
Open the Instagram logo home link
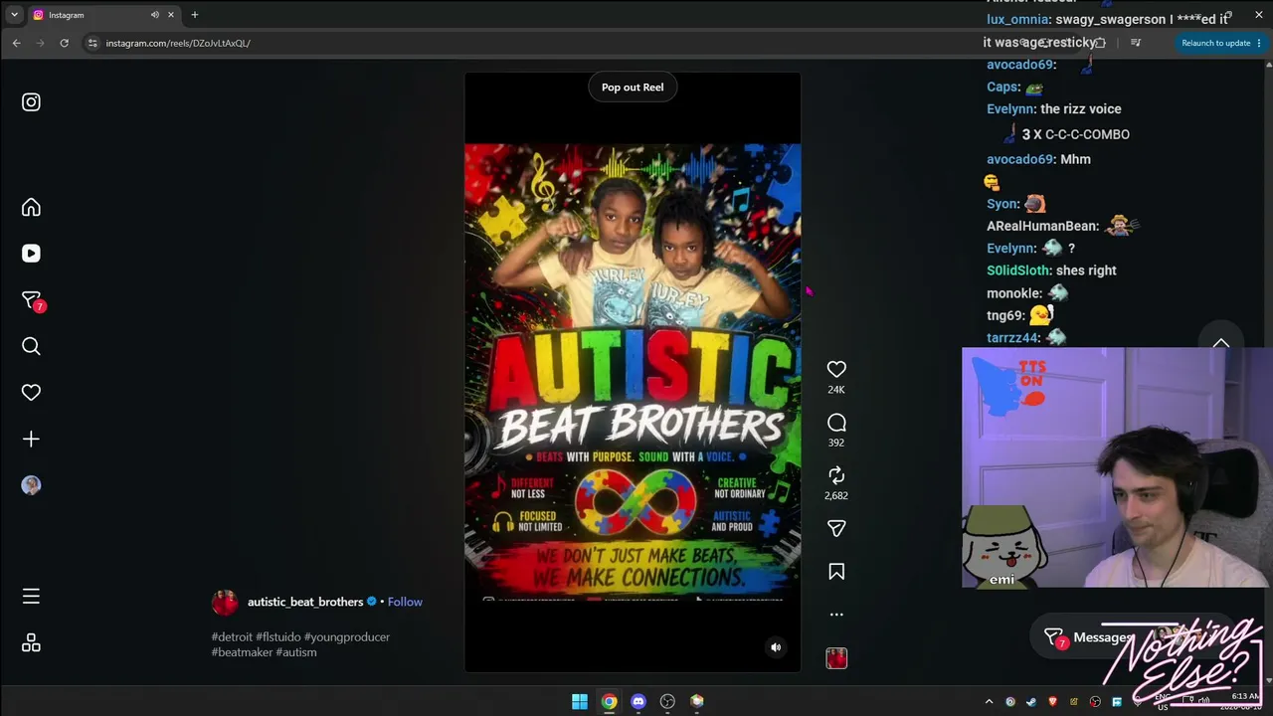coord(31,102)
